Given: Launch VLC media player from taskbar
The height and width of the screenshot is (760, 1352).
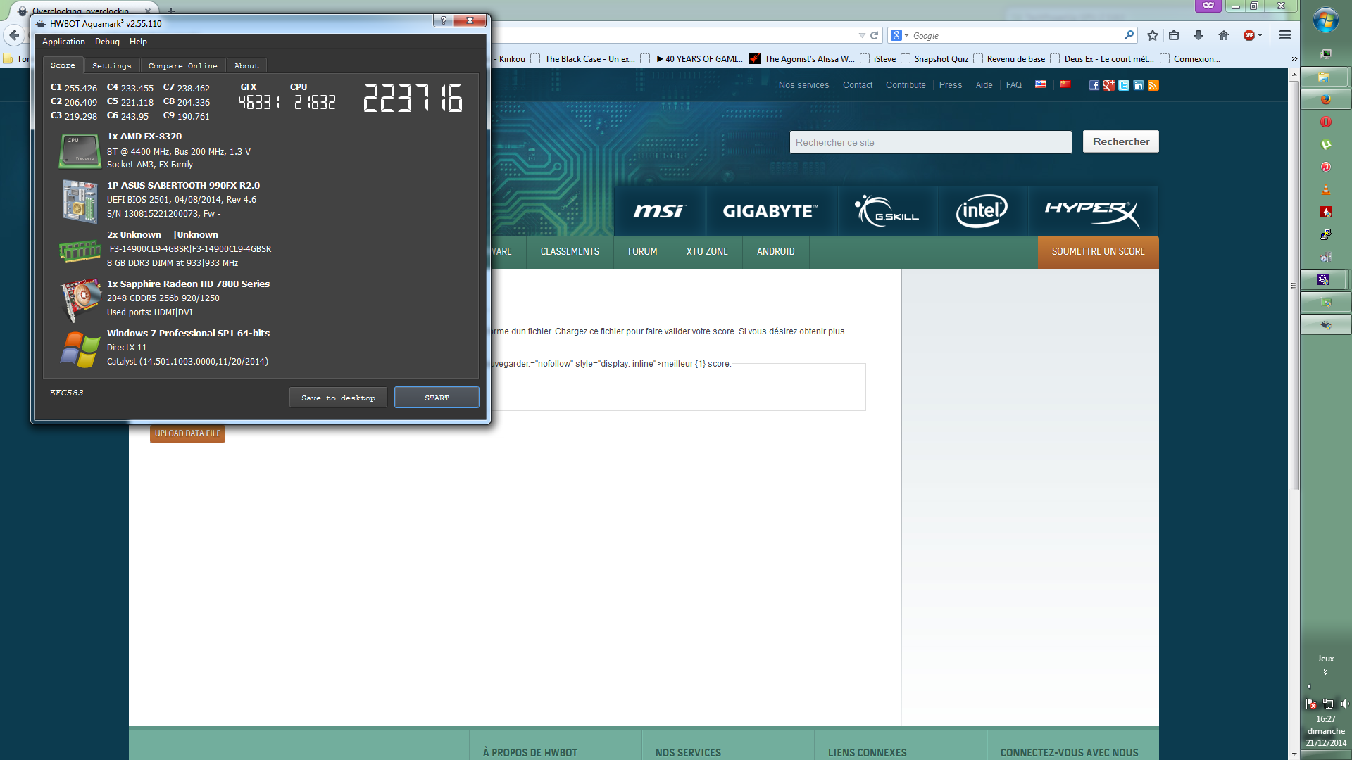Looking at the screenshot, I should 1325,189.
